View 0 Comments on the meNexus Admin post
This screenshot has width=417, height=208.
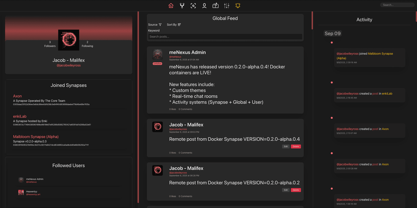point(185,109)
